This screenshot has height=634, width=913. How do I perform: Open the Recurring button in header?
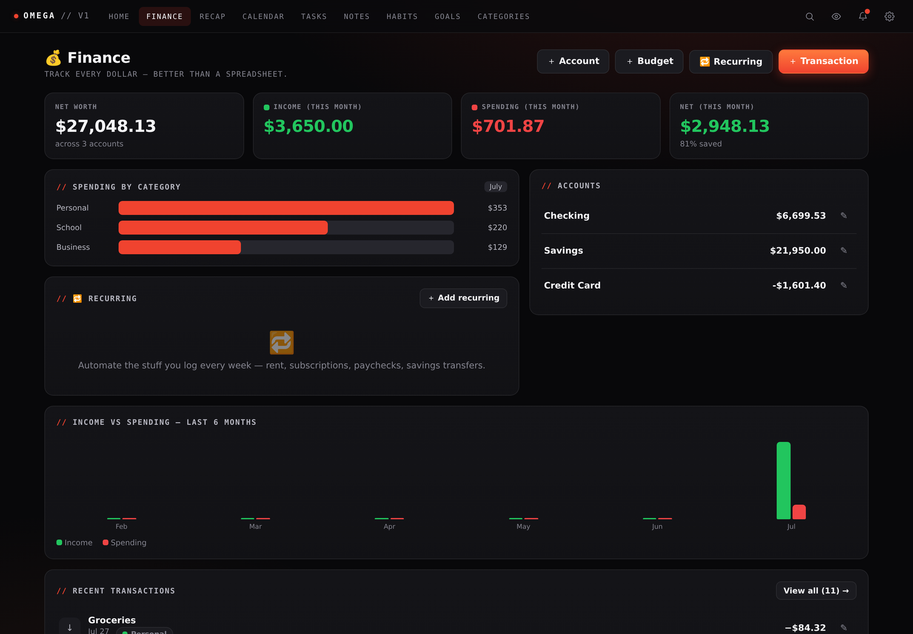[731, 62]
